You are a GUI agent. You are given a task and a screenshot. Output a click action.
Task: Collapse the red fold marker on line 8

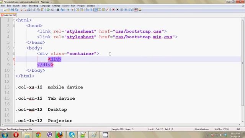pos(14,59)
